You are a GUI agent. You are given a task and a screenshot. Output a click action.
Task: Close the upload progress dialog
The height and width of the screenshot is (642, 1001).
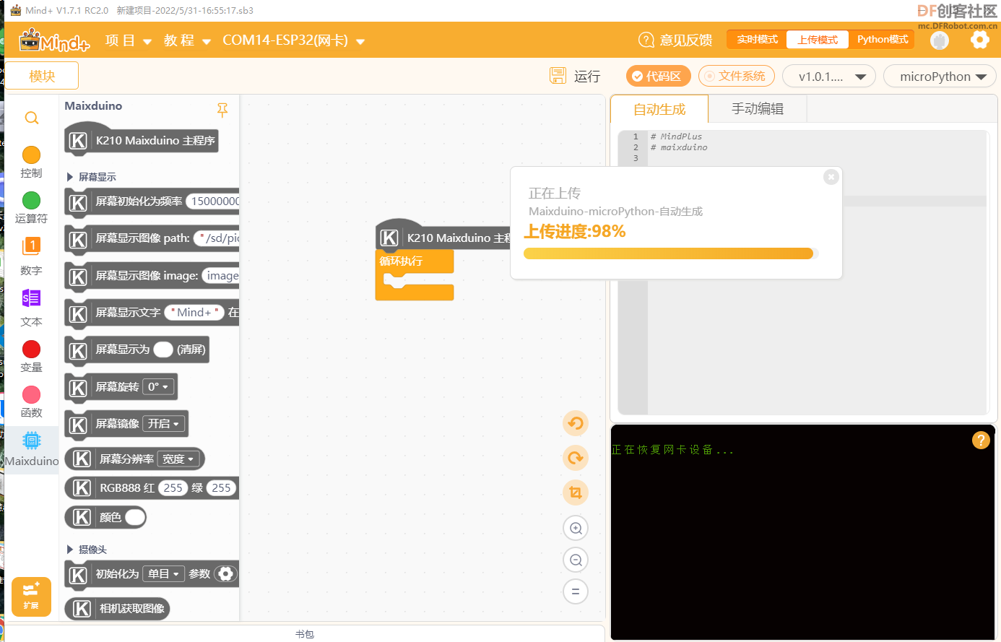pyautogui.click(x=831, y=177)
